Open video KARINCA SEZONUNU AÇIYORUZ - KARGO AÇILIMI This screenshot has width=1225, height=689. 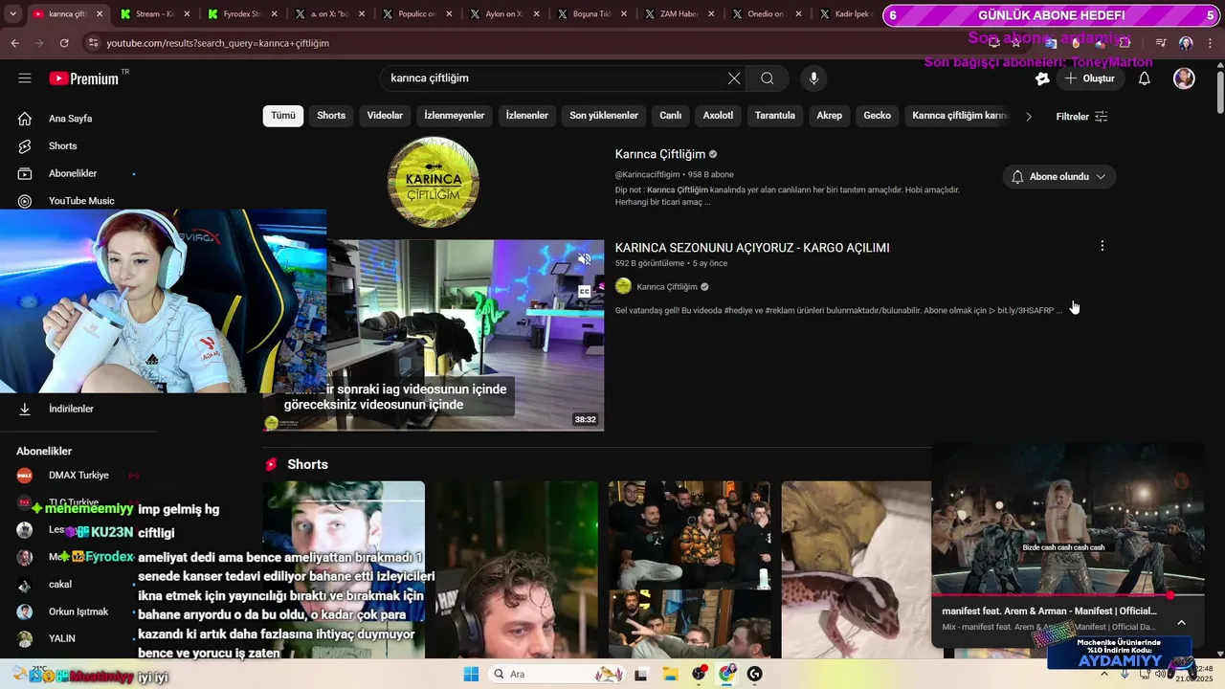click(x=752, y=248)
